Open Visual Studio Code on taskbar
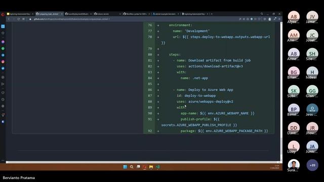324x182 pixels. (157, 167)
